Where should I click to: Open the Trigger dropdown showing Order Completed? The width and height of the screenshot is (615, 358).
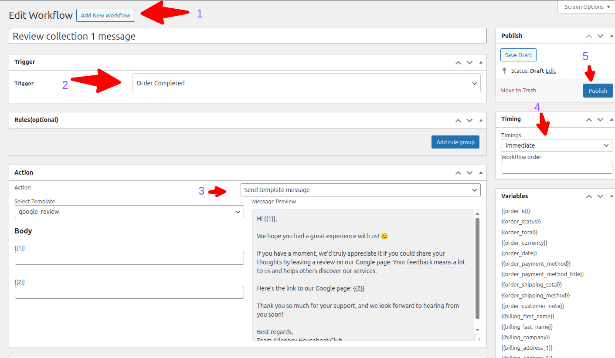click(305, 84)
